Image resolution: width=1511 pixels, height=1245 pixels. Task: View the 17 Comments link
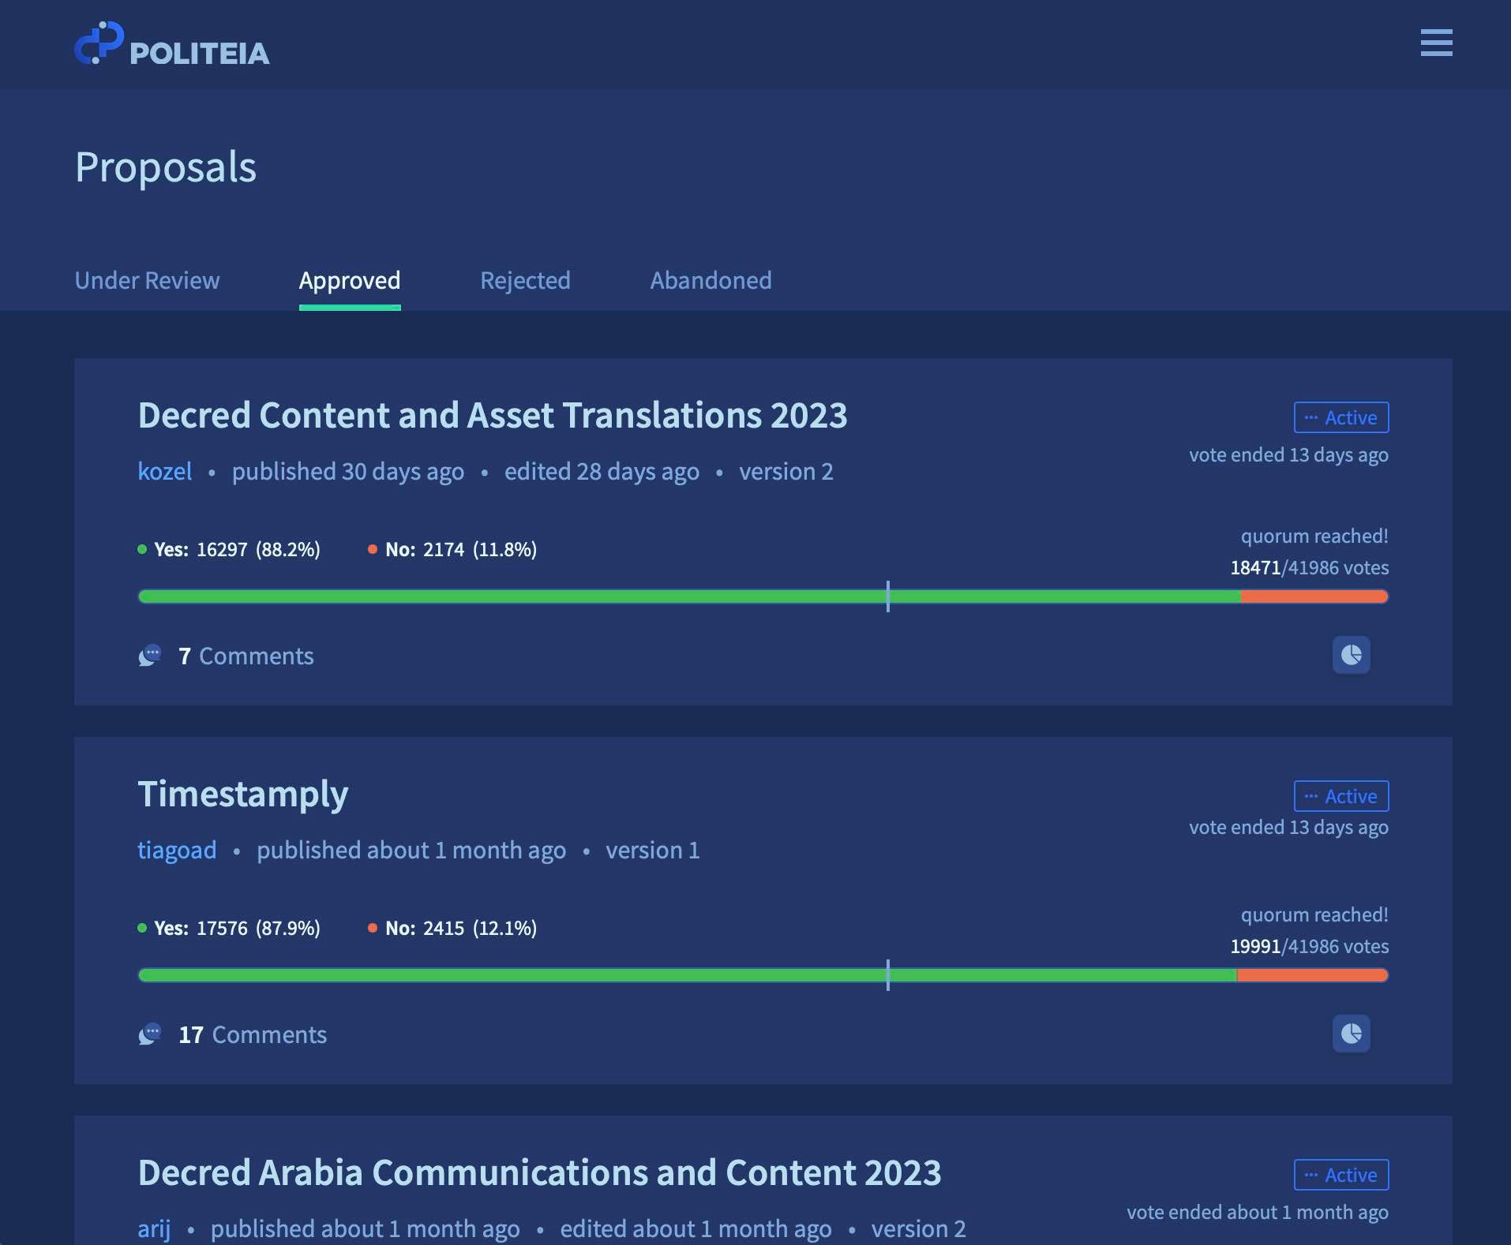(253, 1034)
